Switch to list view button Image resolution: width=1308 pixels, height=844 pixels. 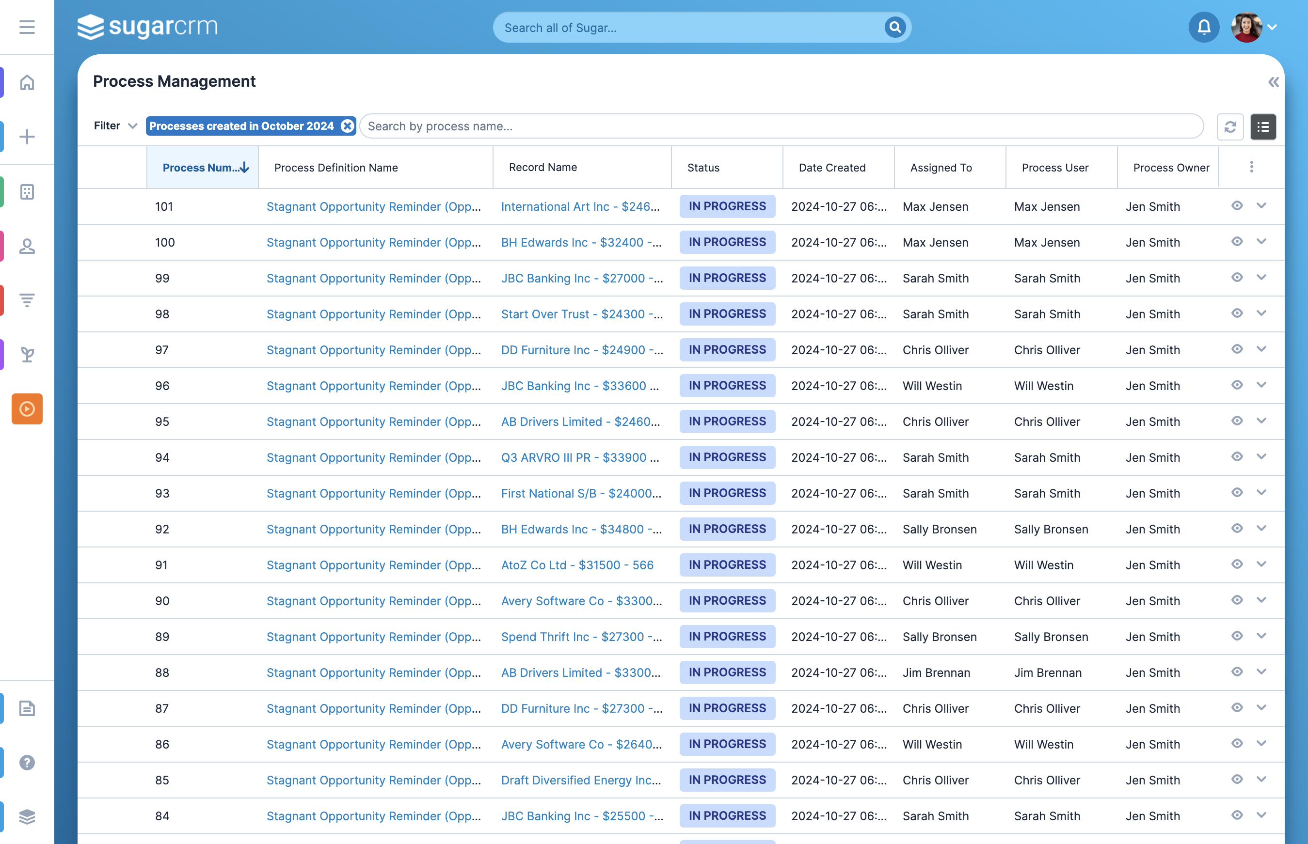1263,126
